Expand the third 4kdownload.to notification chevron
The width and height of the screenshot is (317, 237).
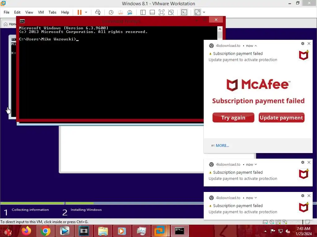pos(256,198)
